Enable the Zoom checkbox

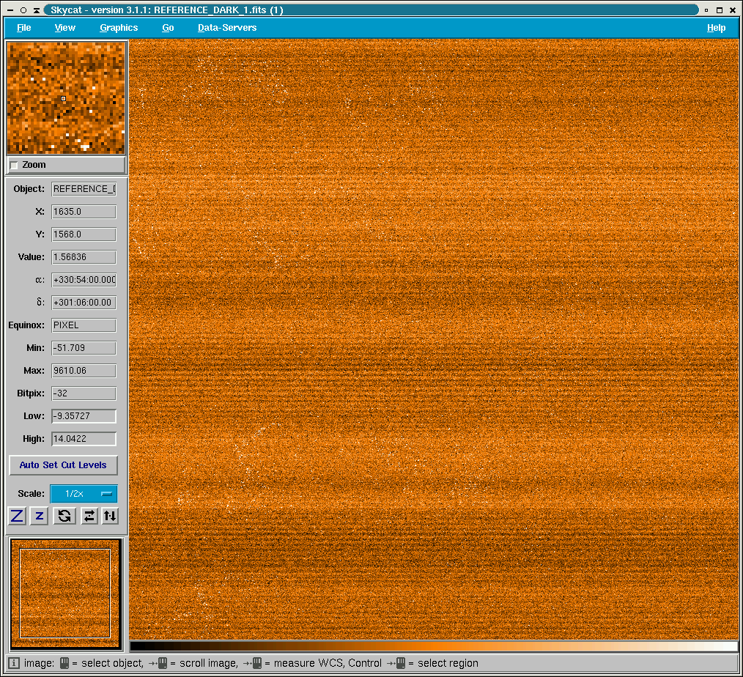click(x=14, y=165)
